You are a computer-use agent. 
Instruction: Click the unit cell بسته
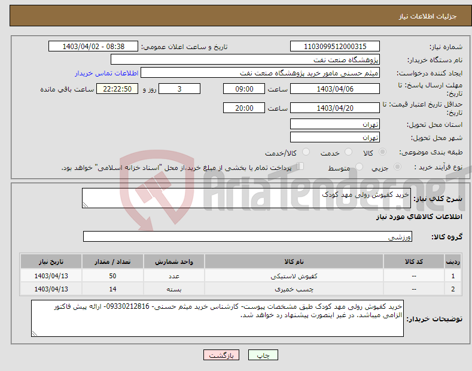174,289
